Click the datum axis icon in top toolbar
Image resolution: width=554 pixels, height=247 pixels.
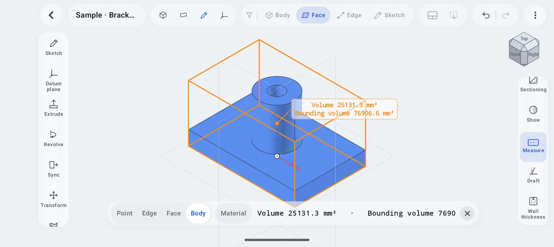pos(224,15)
